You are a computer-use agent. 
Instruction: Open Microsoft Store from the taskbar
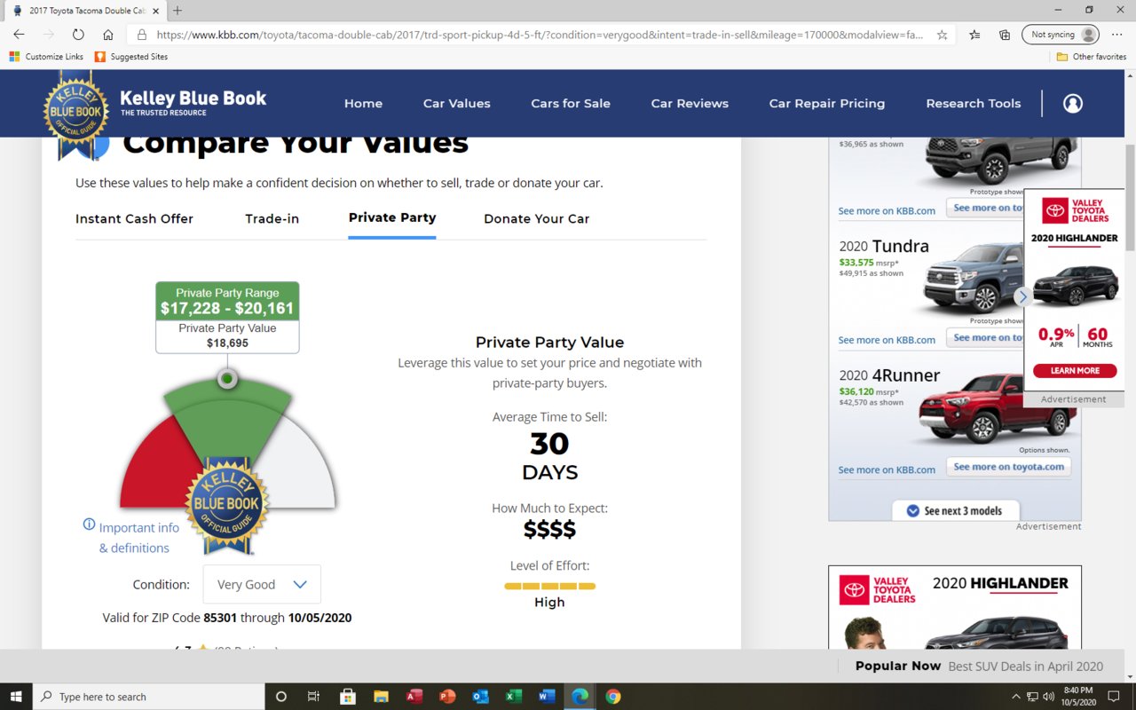point(347,697)
